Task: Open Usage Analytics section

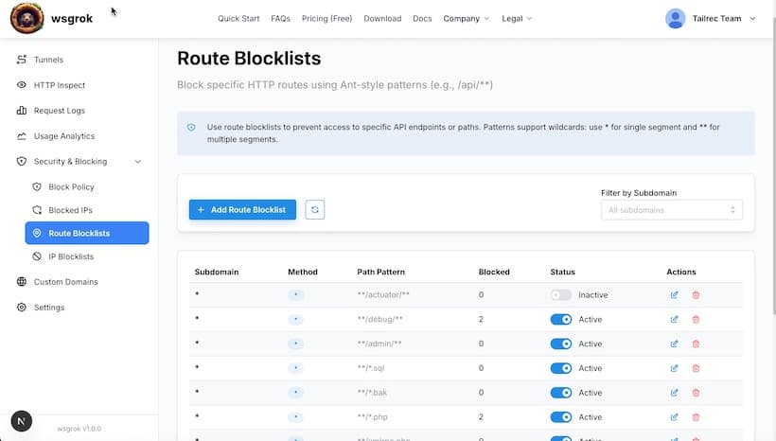Action: click(x=63, y=136)
